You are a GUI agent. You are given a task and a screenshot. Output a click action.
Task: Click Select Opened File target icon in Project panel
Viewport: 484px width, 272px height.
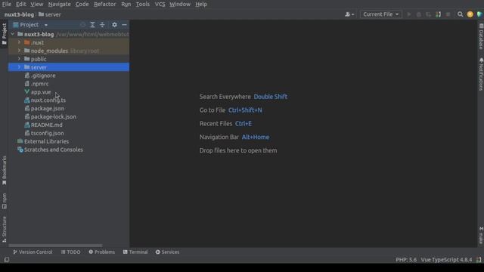(82, 25)
